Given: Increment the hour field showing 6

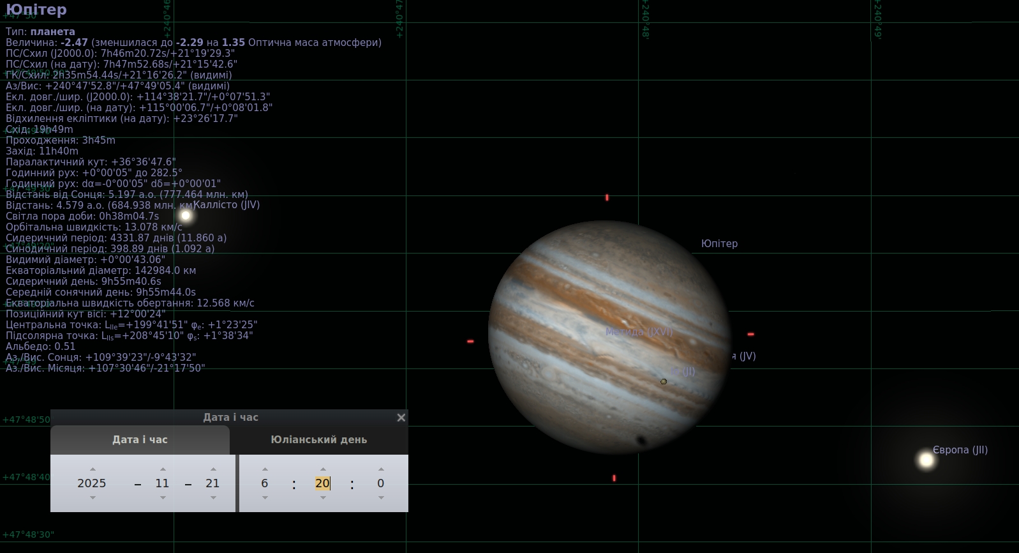Looking at the screenshot, I should pyautogui.click(x=264, y=469).
